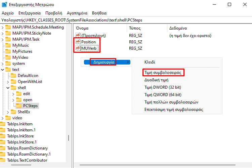Click the edit key folder icon
Image resolution: width=252 pixels, height=168 pixels.
click(x=19, y=94)
